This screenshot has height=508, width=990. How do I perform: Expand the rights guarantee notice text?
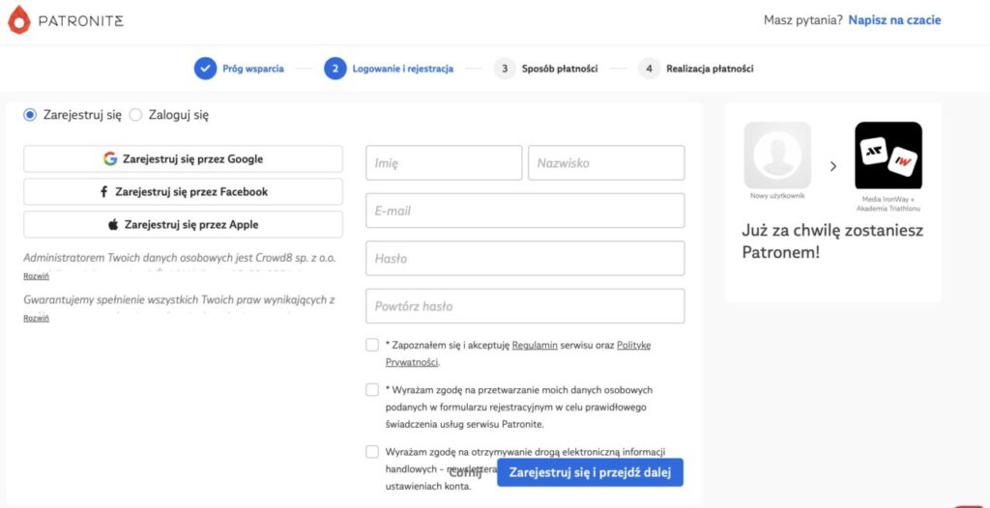[x=36, y=319]
